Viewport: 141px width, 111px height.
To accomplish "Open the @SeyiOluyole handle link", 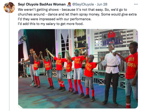I will click(x=83, y=4).
